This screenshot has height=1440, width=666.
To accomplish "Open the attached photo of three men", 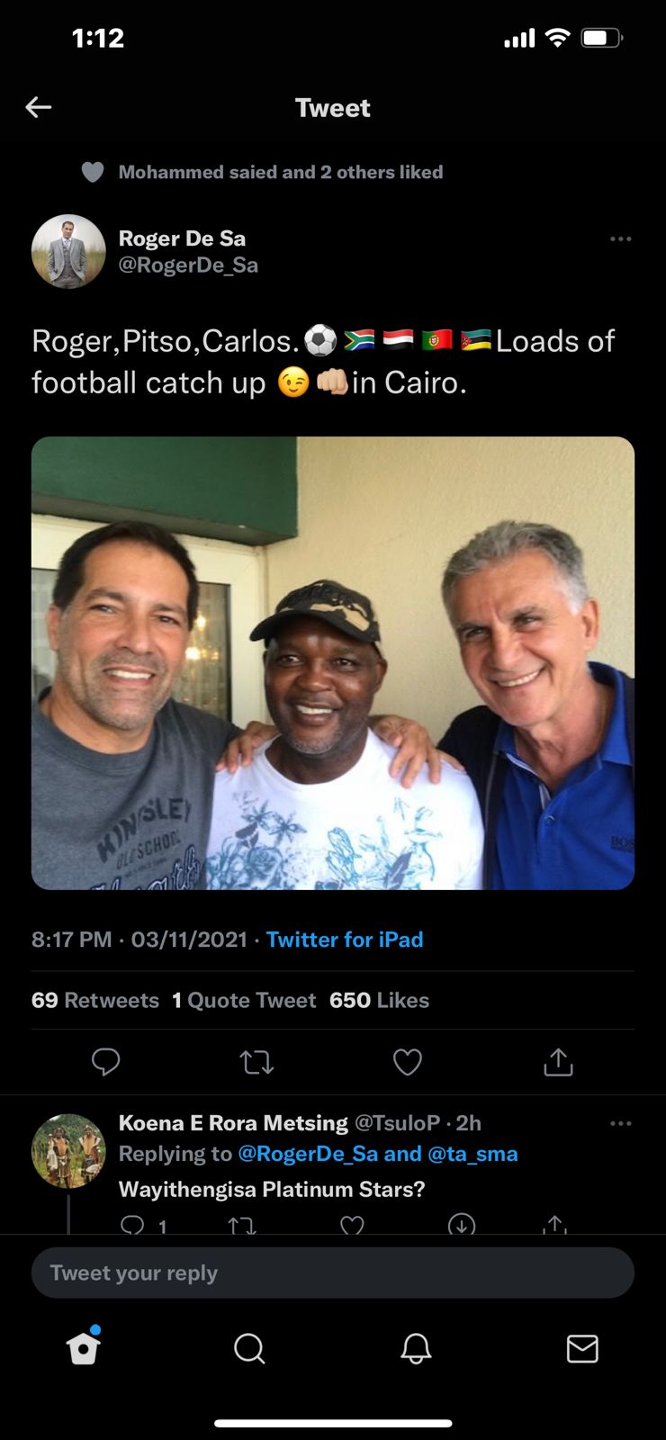I will tap(333, 662).
